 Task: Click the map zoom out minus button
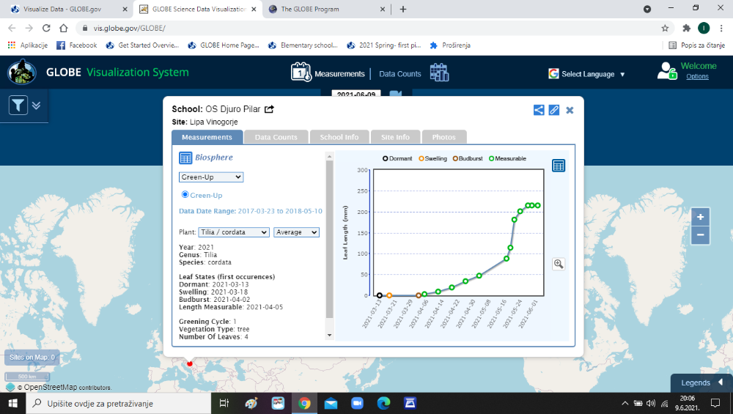tap(700, 235)
